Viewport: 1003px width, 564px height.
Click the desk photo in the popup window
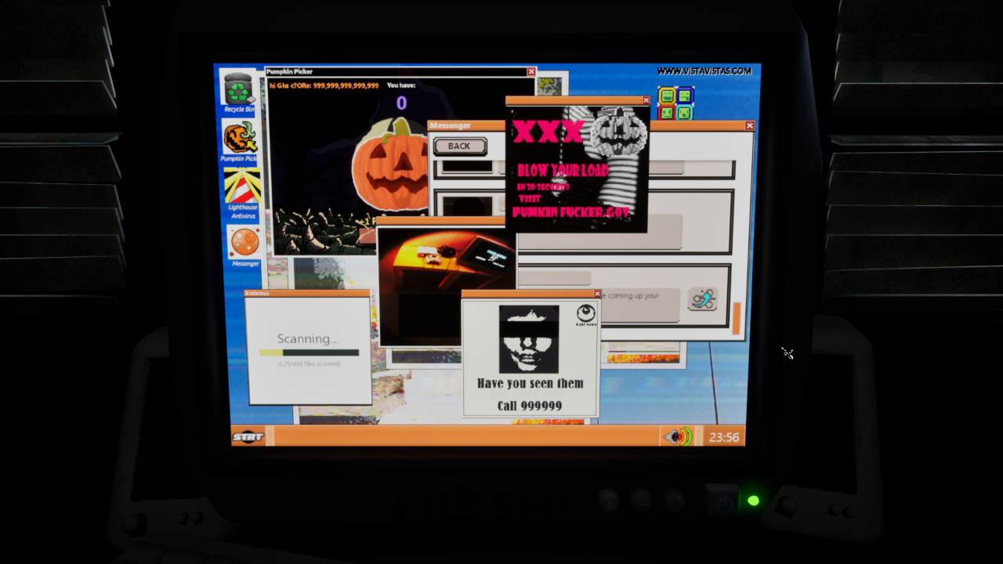[446, 285]
